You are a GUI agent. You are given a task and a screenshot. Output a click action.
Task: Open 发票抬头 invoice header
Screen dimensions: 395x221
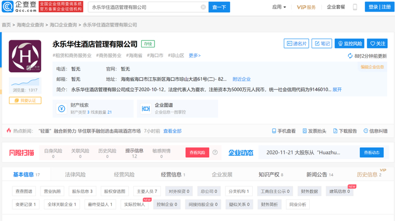click(314, 131)
